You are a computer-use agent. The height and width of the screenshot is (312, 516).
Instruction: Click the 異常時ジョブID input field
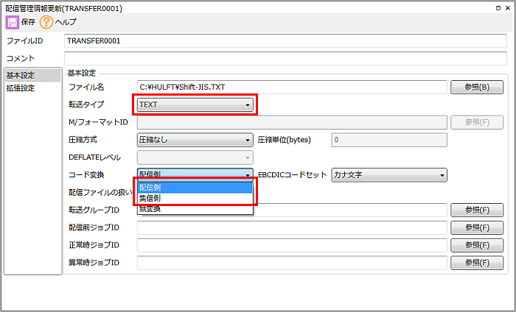pyautogui.click(x=292, y=263)
